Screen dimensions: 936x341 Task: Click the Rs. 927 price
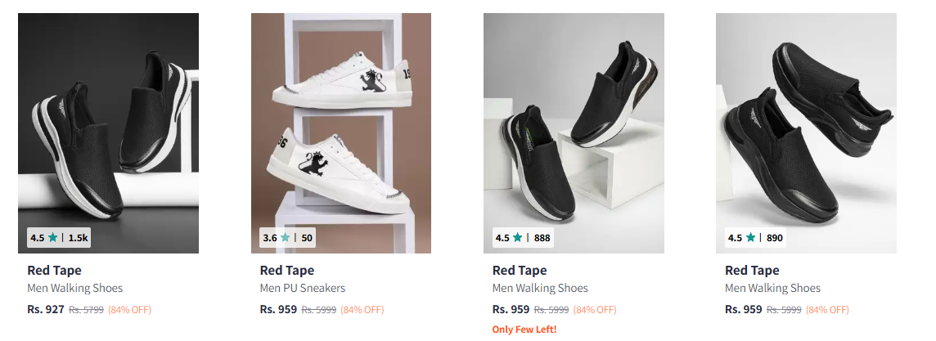(45, 309)
